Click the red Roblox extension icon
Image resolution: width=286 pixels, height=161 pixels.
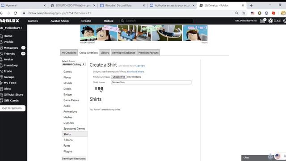273,13
